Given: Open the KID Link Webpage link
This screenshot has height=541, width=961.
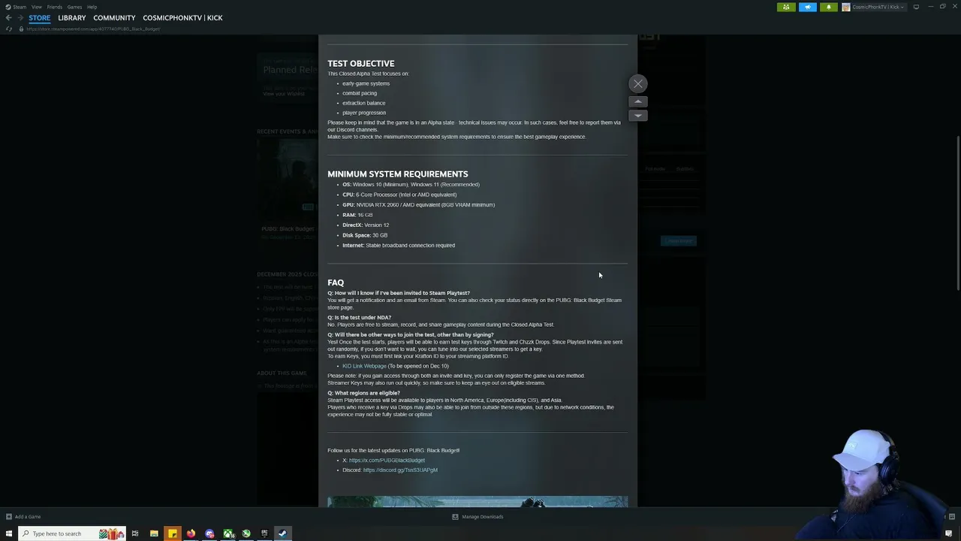Looking at the screenshot, I should [364, 366].
